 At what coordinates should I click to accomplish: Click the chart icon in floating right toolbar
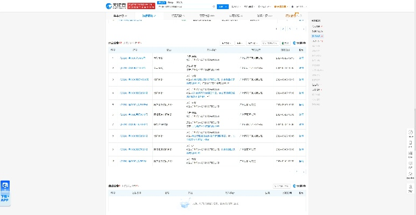click(x=411, y=154)
